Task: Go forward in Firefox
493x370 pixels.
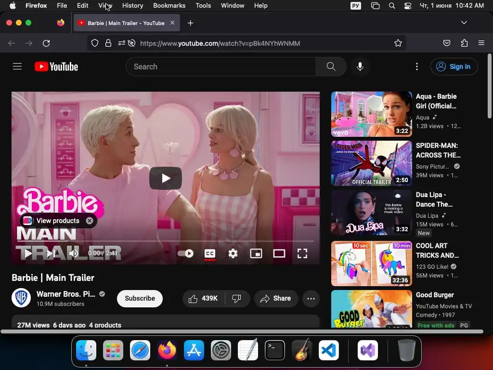Action: click(29, 43)
